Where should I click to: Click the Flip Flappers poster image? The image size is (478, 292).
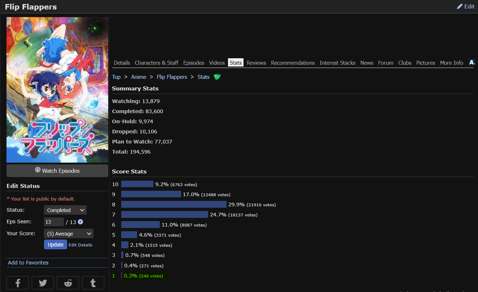[x=58, y=90]
